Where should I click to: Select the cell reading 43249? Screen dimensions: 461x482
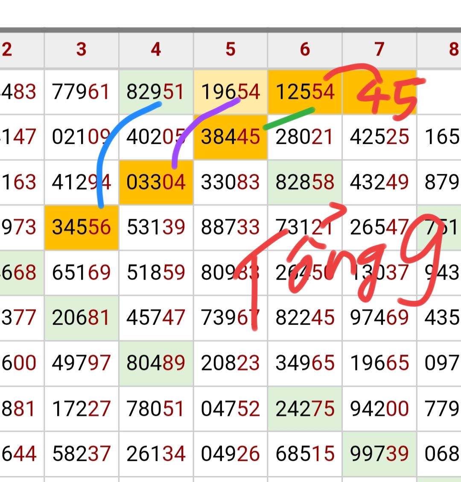tap(379, 182)
